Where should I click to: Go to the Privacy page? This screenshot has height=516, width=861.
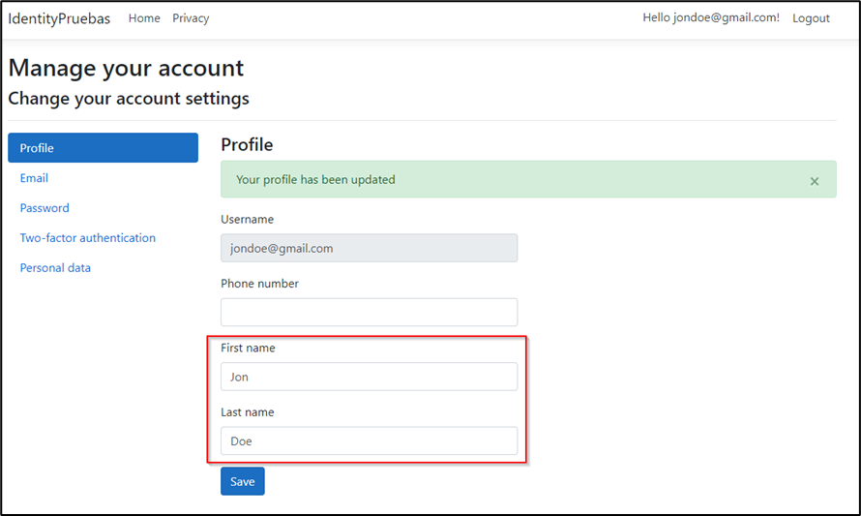[191, 18]
